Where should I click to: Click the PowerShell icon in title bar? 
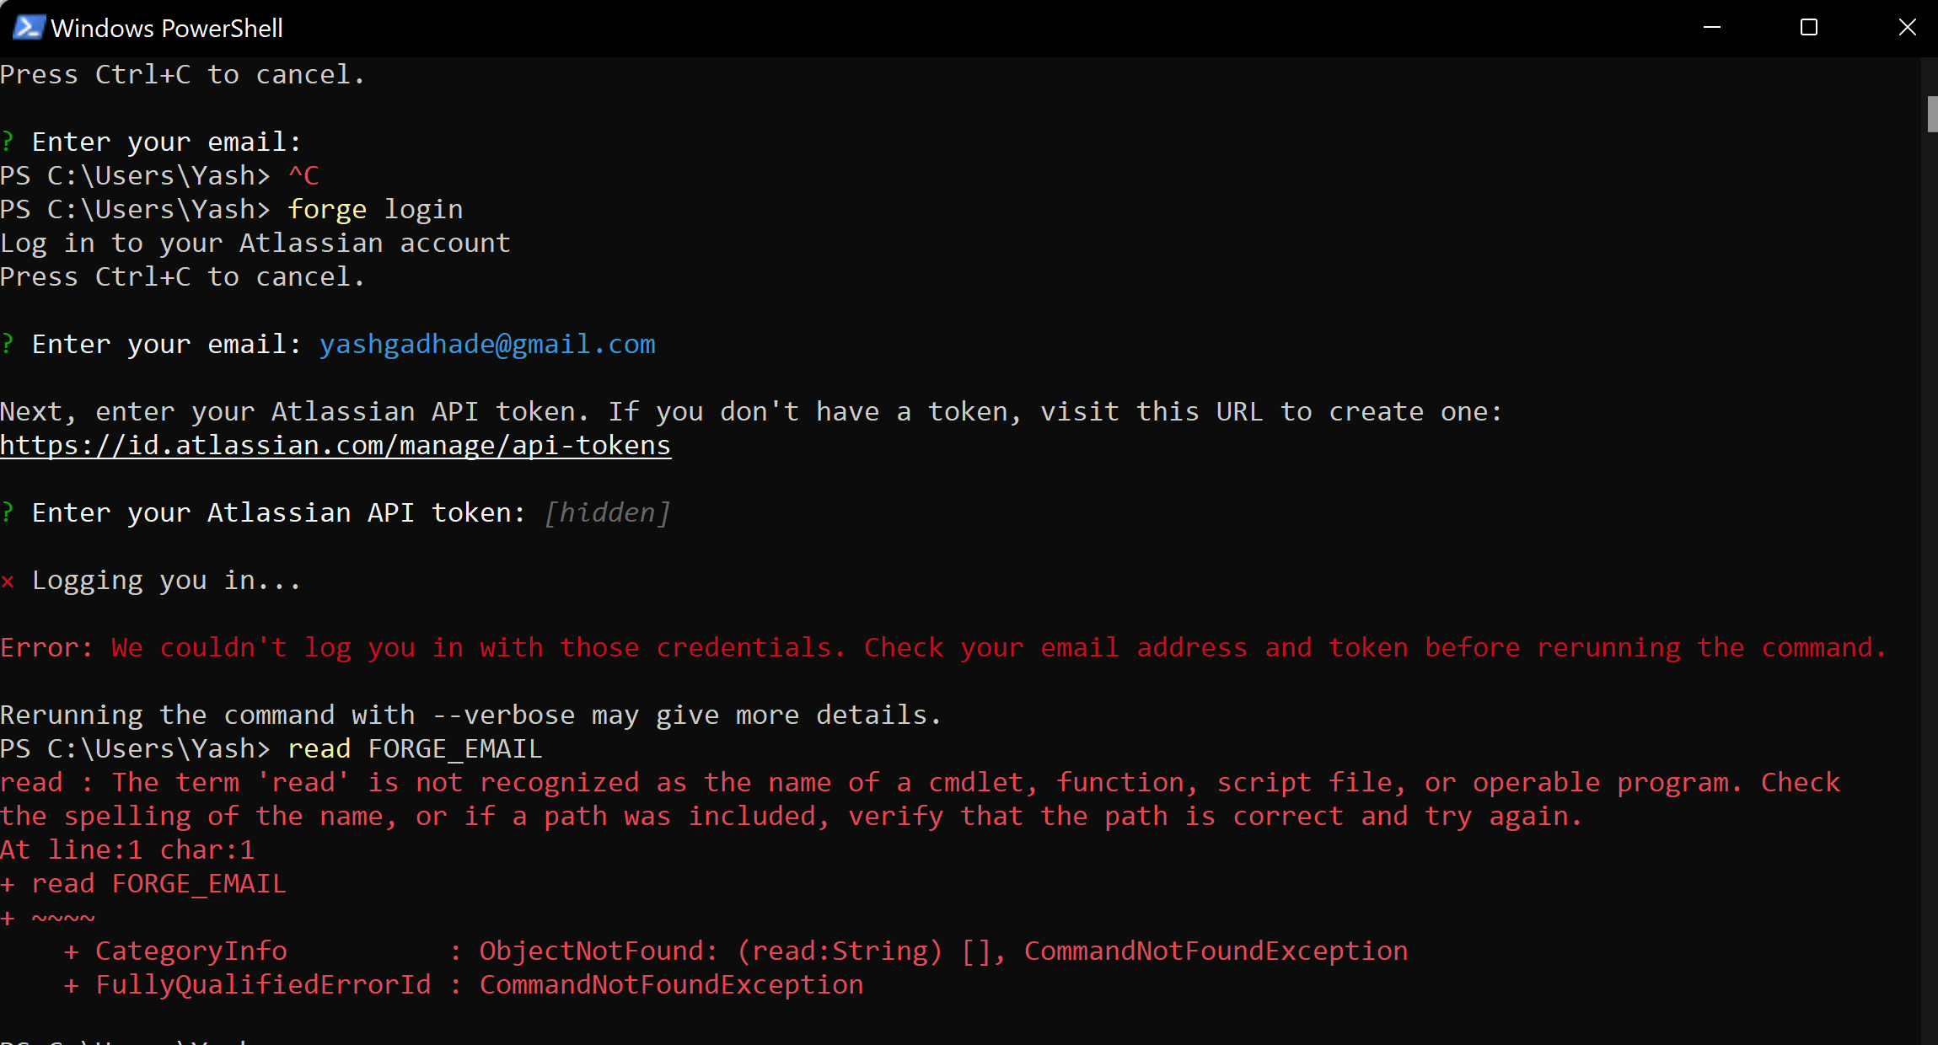pos(28,28)
